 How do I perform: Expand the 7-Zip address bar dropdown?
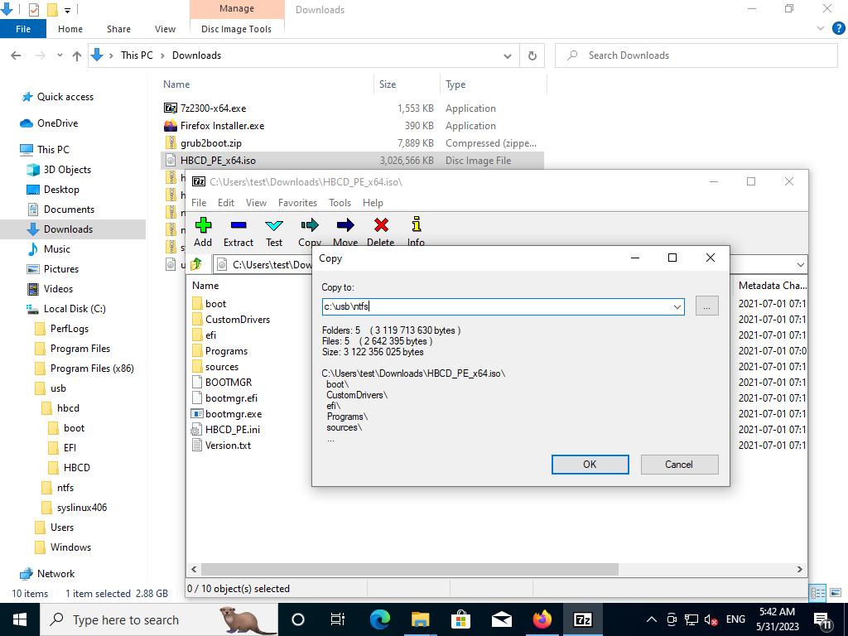800,264
